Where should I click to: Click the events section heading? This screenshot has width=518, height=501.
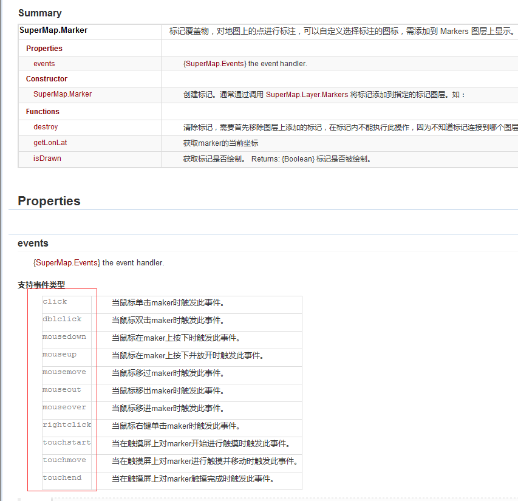33,244
